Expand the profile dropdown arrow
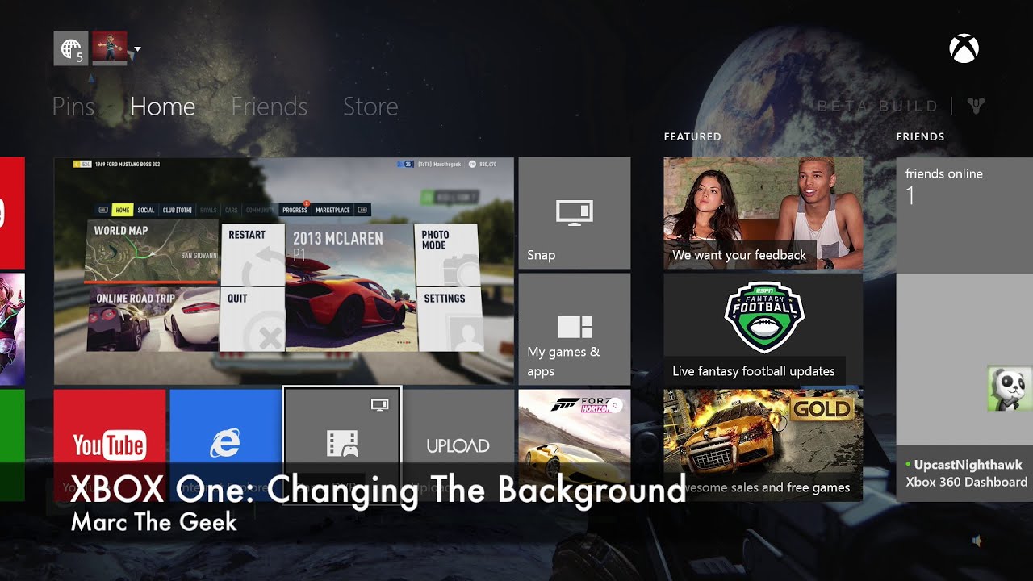The width and height of the screenshot is (1033, 581). [x=137, y=49]
